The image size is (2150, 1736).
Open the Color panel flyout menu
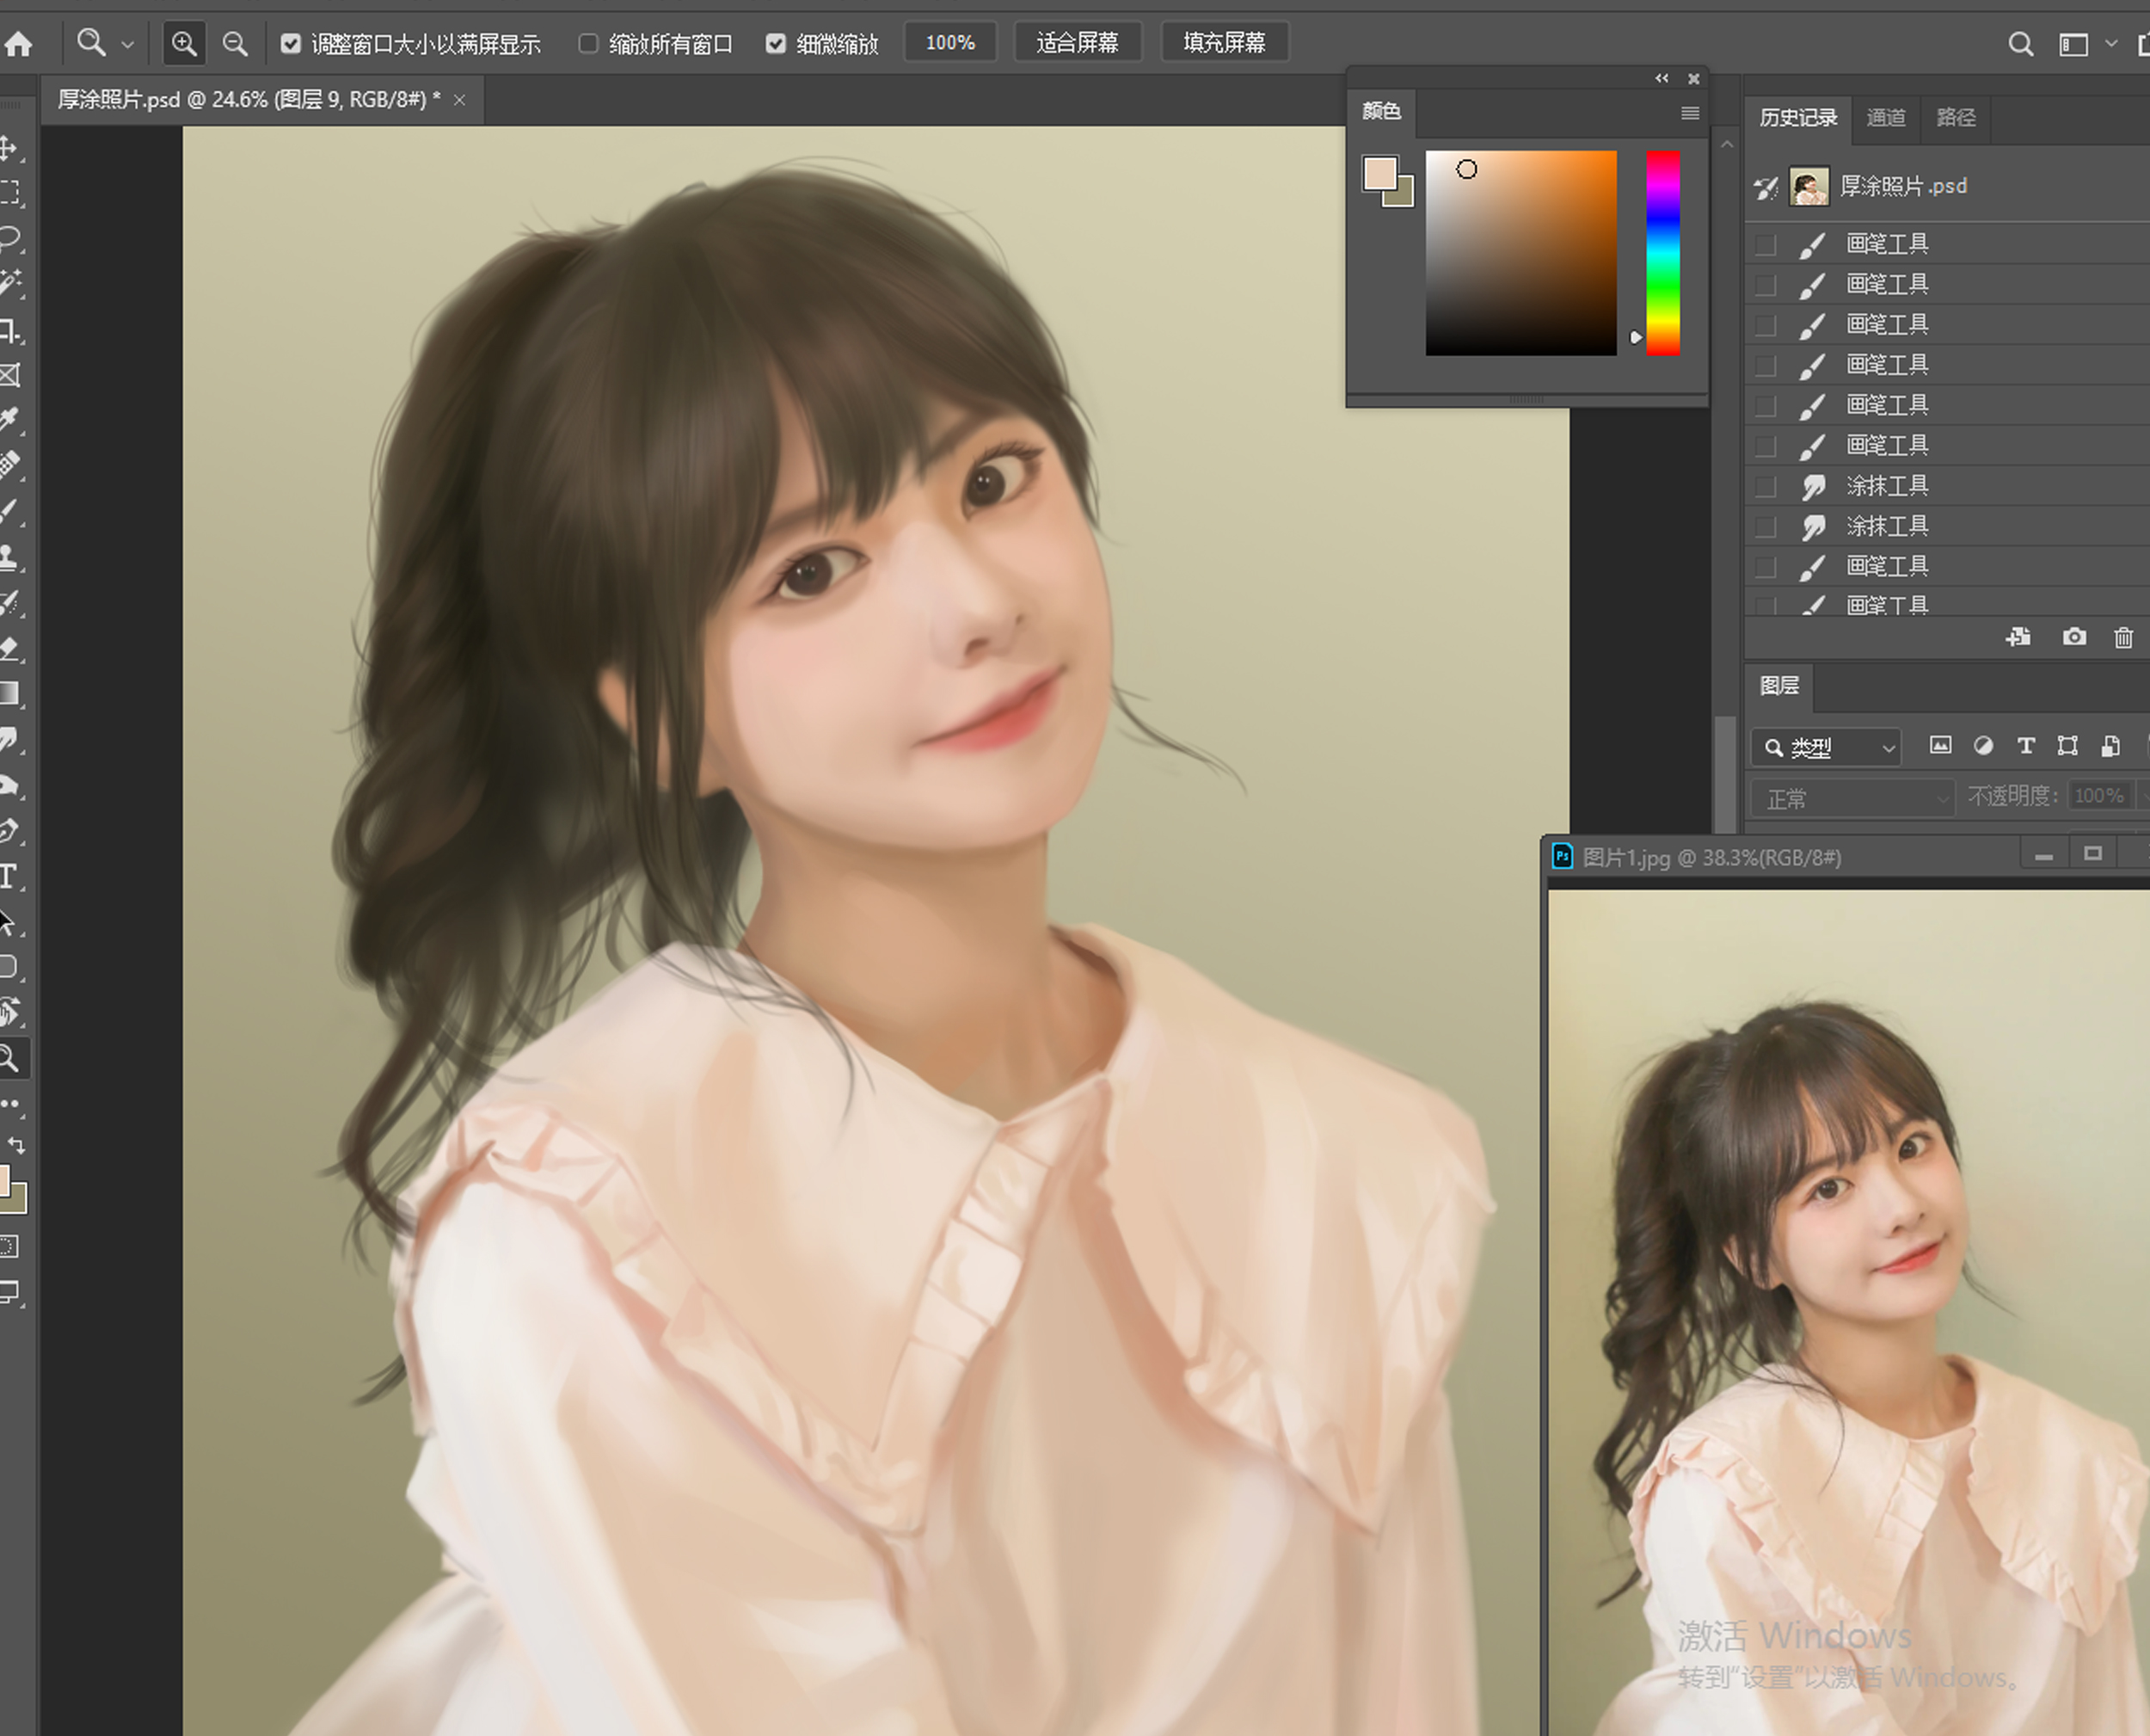point(1689,113)
